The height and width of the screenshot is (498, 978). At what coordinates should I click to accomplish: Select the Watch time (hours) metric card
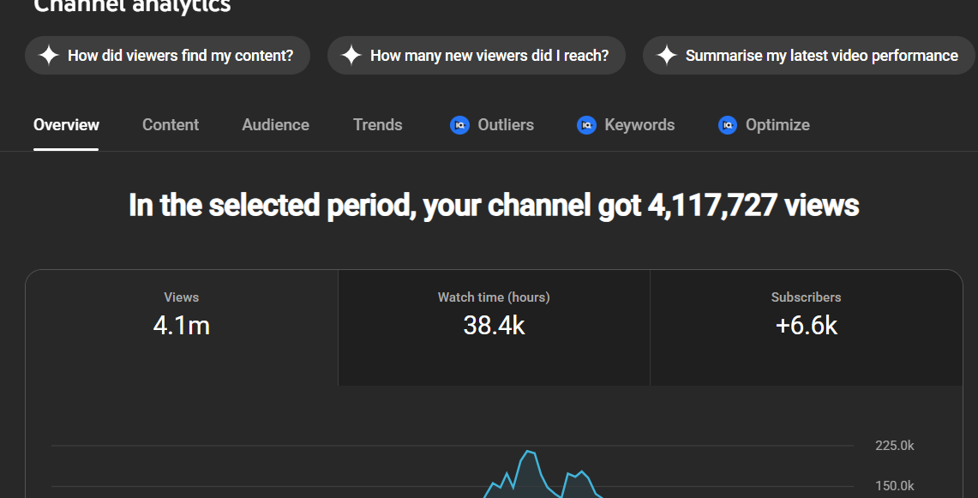(x=494, y=327)
